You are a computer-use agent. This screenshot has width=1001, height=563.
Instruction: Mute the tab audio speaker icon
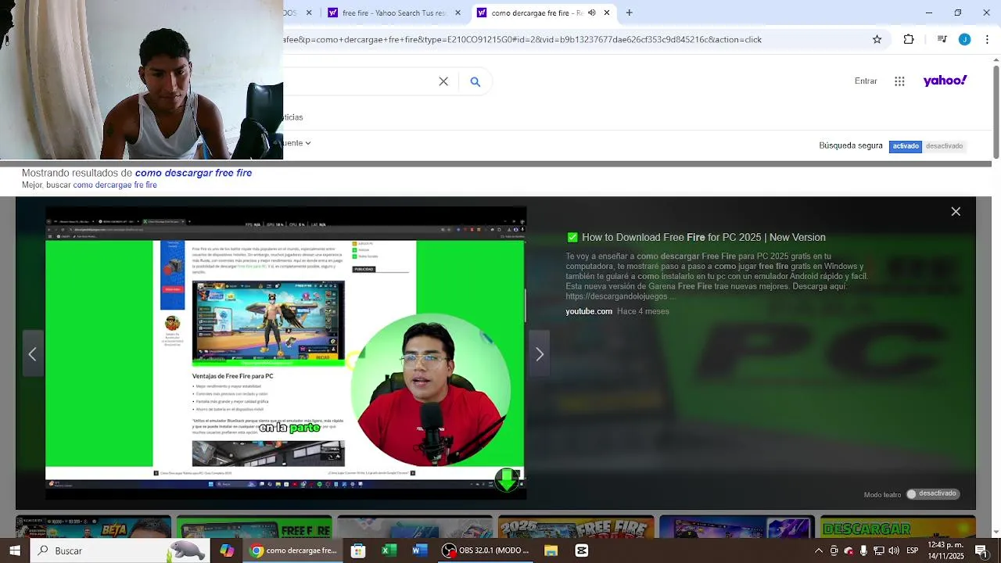[x=591, y=13]
